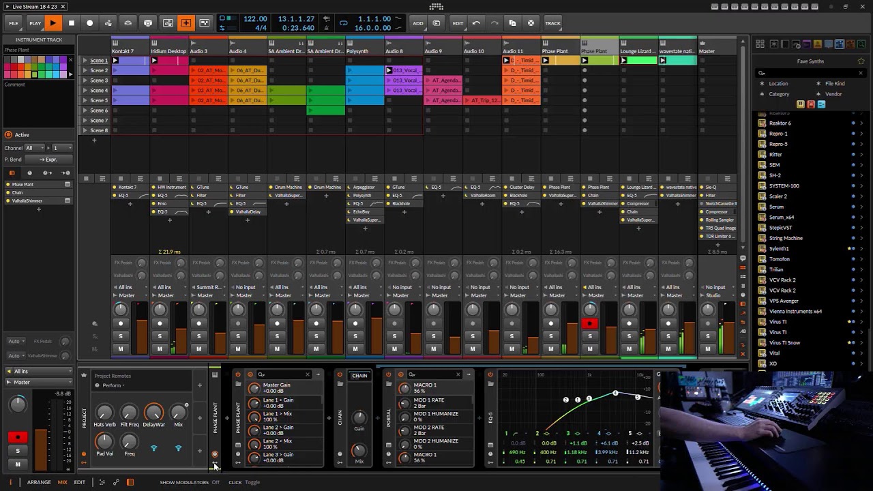Select the Live Stream 18 4 23 project tab
873x491 pixels.
[37, 7]
